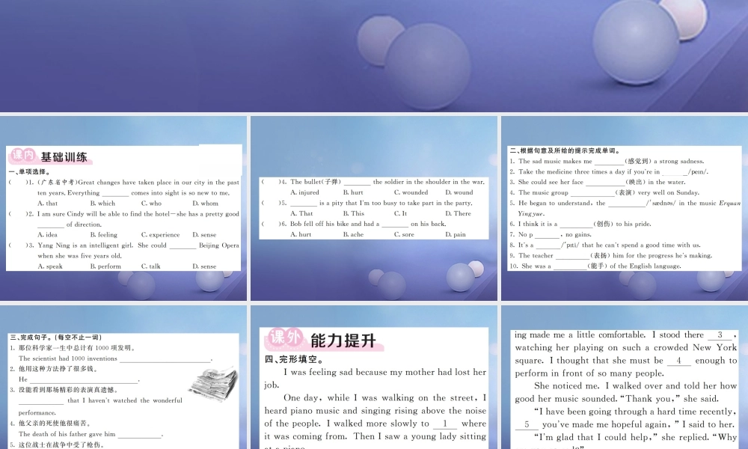Viewport: 748px width, 449px height.
Task: Select option A. injured in question 4
Action: (305, 192)
